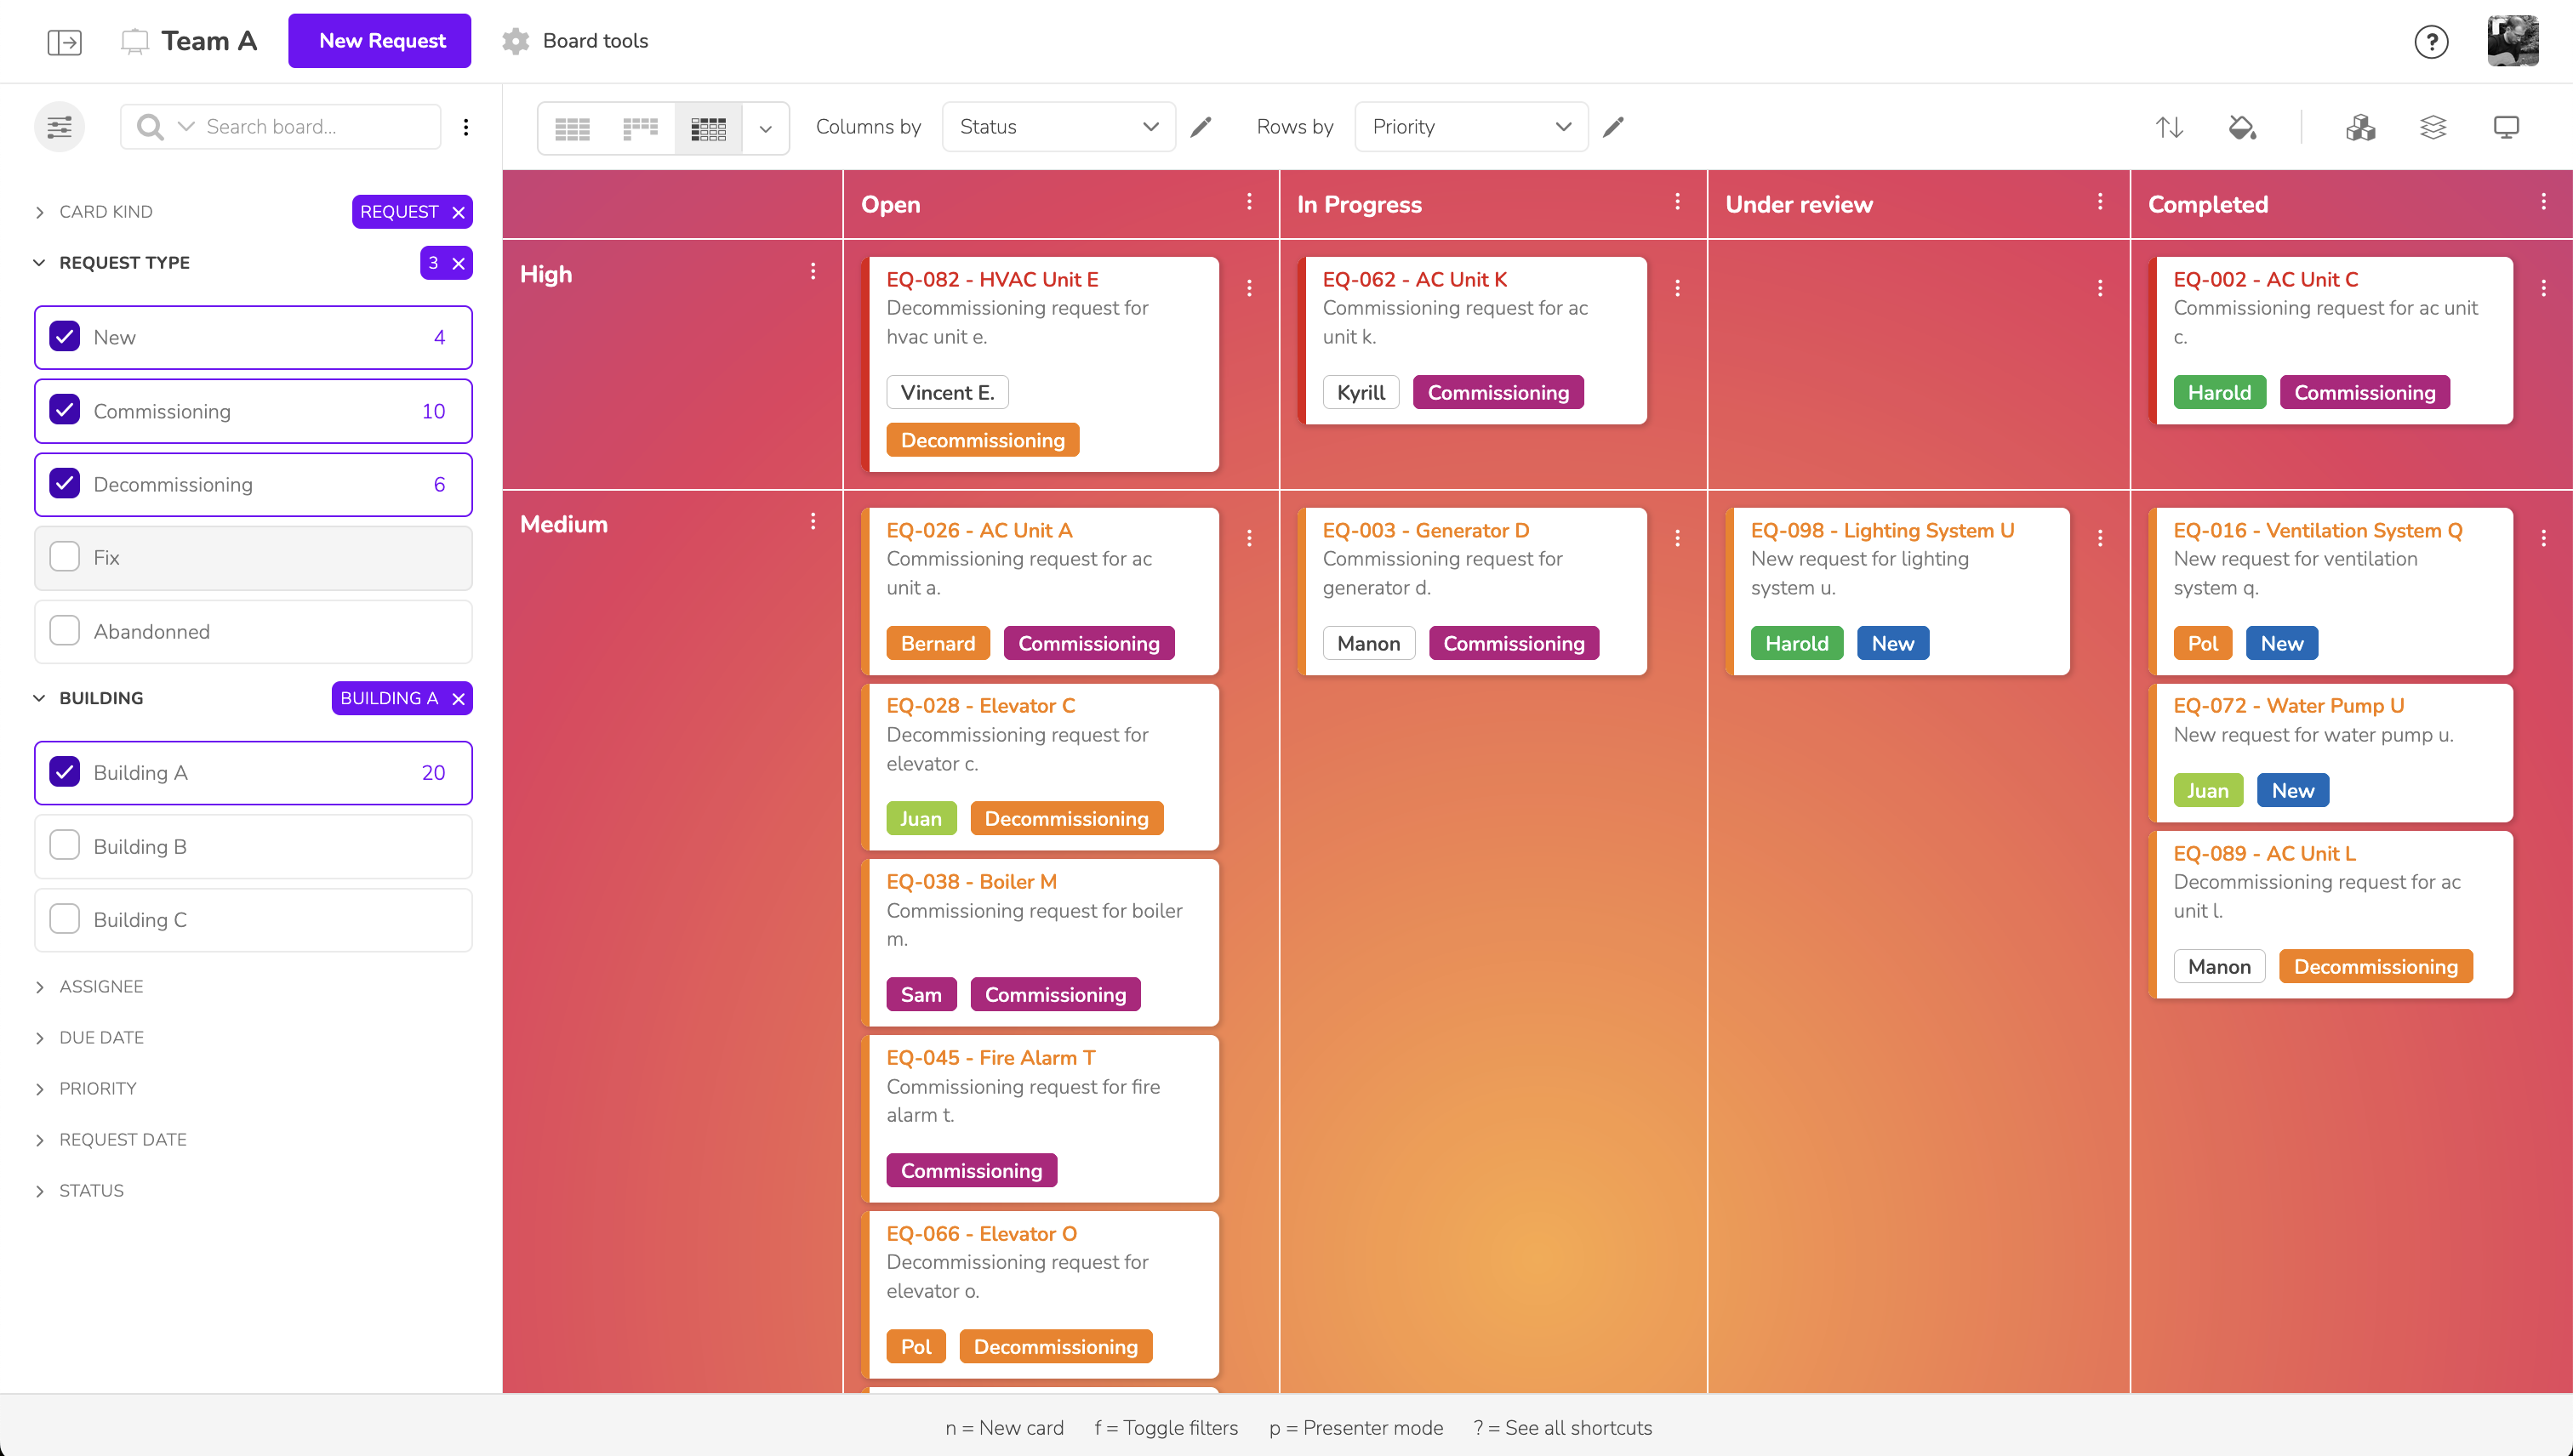Click the New Request button
The width and height of the screenshot is (2573, 1456).
point(380,41)
